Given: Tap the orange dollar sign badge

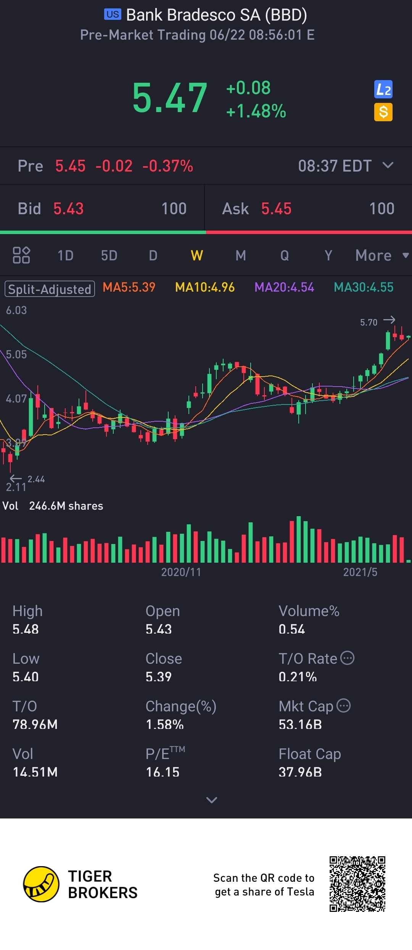Looking at the screenshot, I should [383, 112].
